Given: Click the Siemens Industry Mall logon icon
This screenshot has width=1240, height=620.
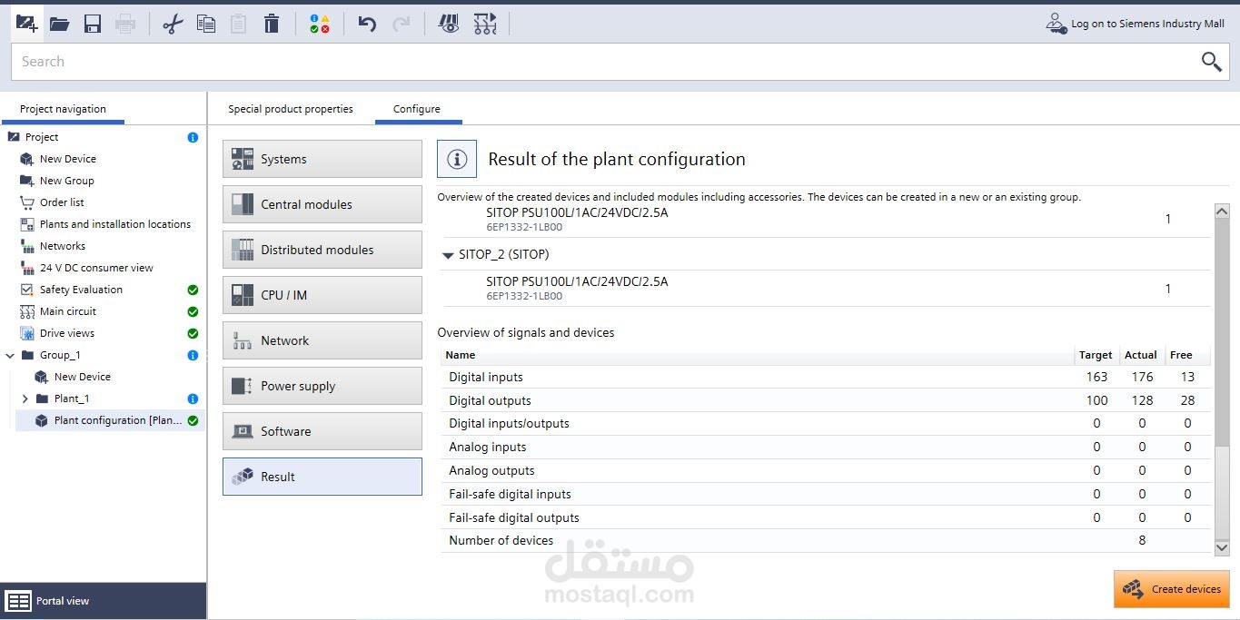Looking at the screenshot, I should coord(1056,24).
